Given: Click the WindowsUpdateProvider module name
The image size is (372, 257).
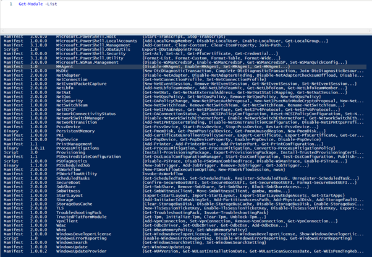Looking at the screenshot, I should pos(81,251).
